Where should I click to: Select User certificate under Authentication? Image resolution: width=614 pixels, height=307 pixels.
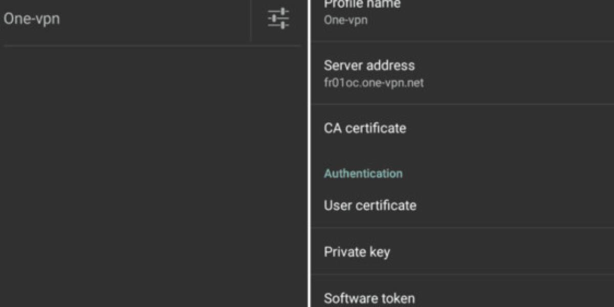click(x=370, y=205)
